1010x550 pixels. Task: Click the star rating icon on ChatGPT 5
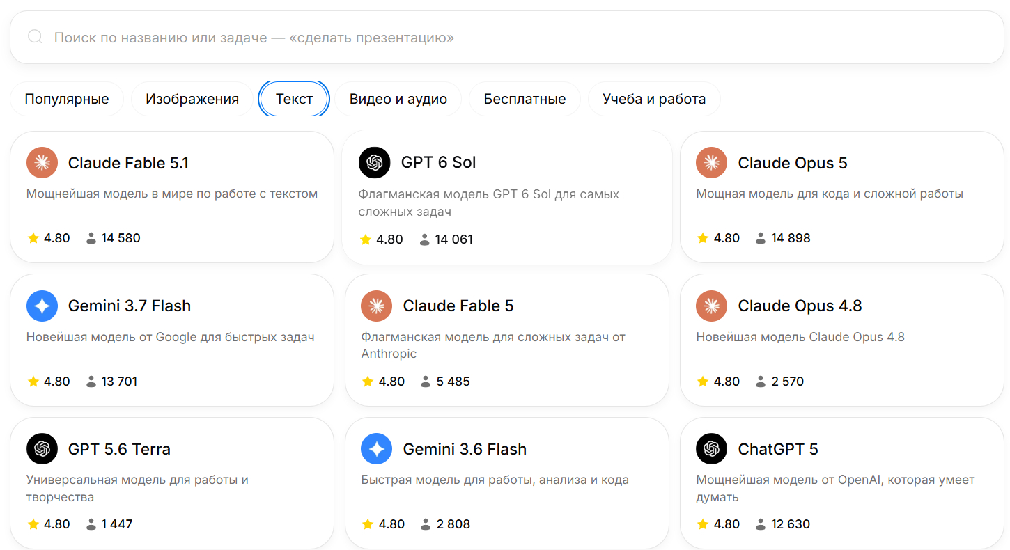coord(703,524)
